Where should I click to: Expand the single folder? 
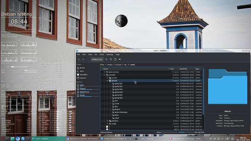click(x=107, y=124)
